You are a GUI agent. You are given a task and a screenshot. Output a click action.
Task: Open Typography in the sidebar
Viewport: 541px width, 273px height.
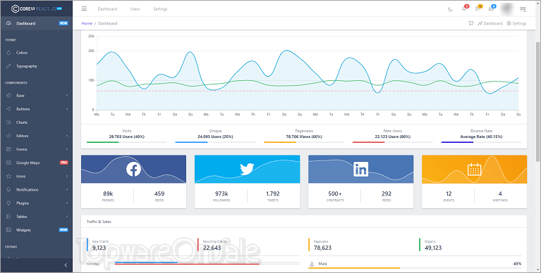point(36,66)
